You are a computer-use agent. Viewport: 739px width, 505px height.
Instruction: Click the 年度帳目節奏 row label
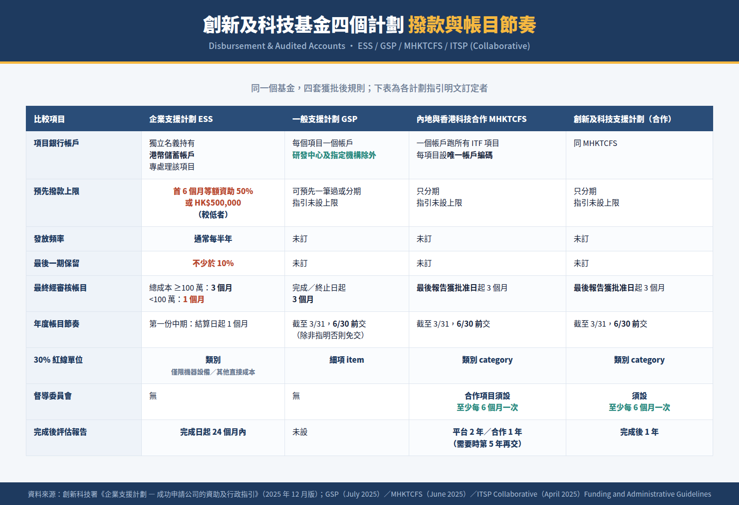pos(56,324)
